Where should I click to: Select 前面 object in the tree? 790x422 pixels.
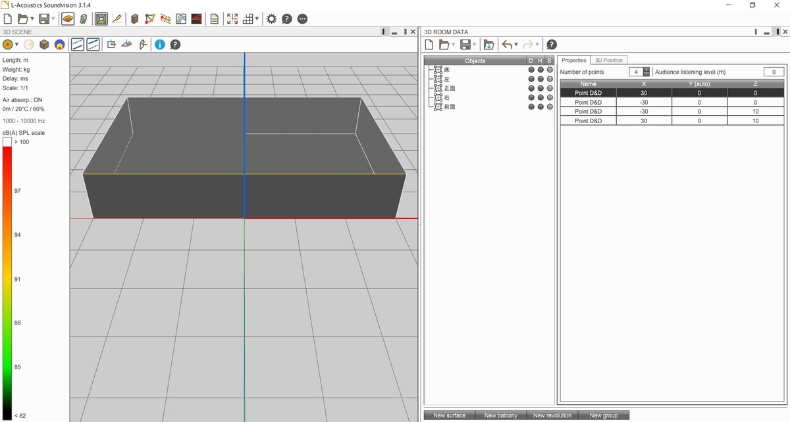click(x=450, y=107)
